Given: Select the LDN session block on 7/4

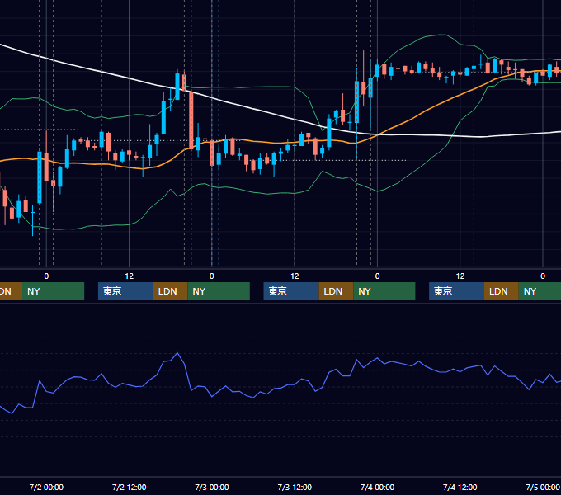Looking at the screenshot, I should pos(502,291).
